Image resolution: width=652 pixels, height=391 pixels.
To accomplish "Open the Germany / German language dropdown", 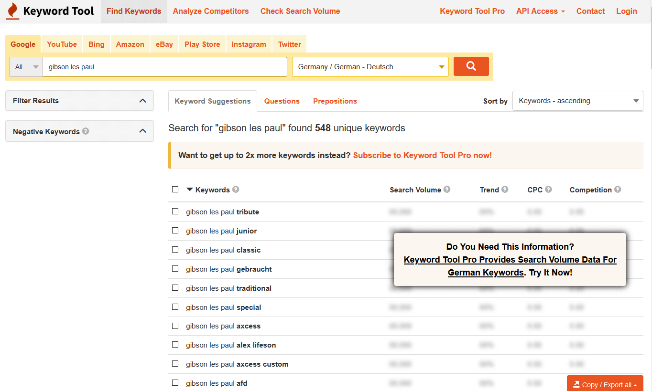I will click(x=370, y=67).
